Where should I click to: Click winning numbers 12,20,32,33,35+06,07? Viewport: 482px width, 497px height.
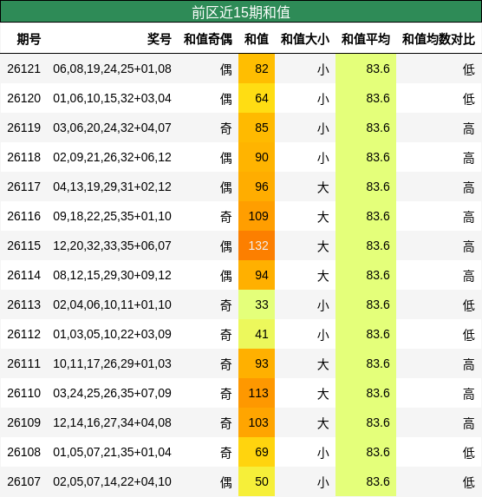pos(112,245)
